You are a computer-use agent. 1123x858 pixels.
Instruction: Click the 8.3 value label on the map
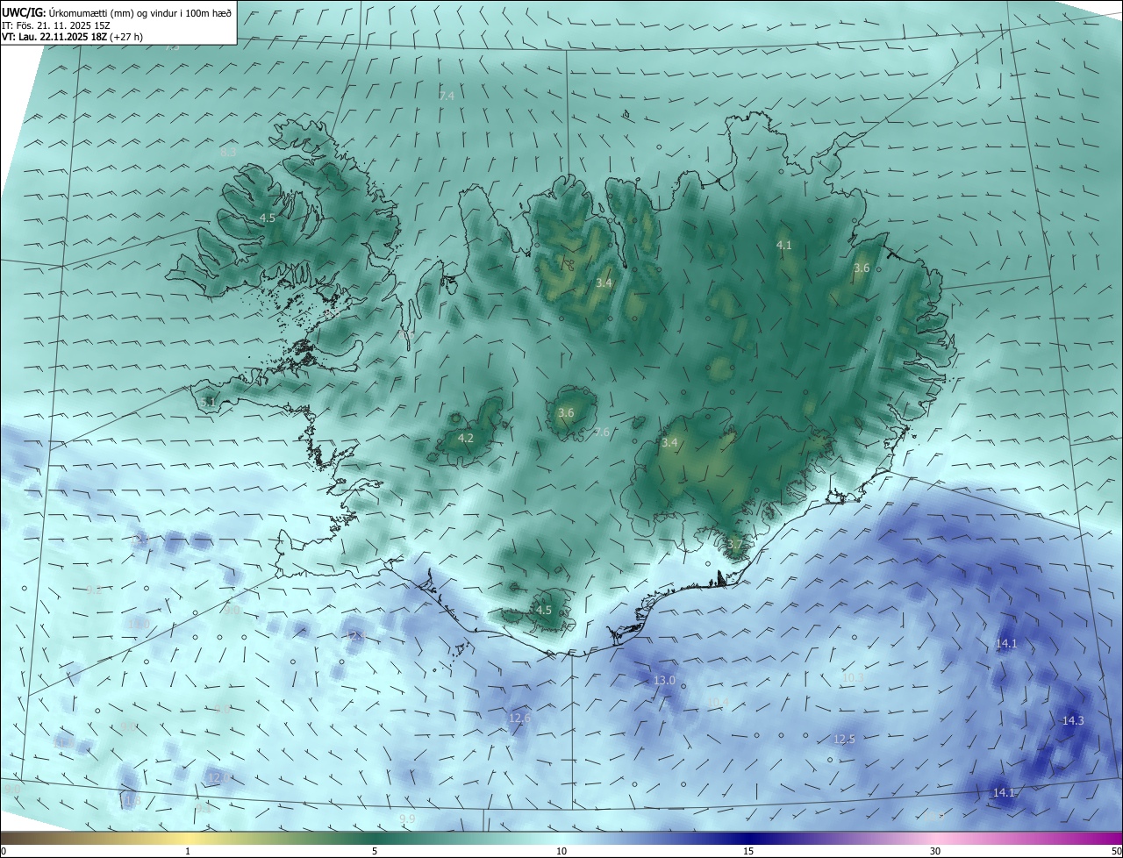228,152
